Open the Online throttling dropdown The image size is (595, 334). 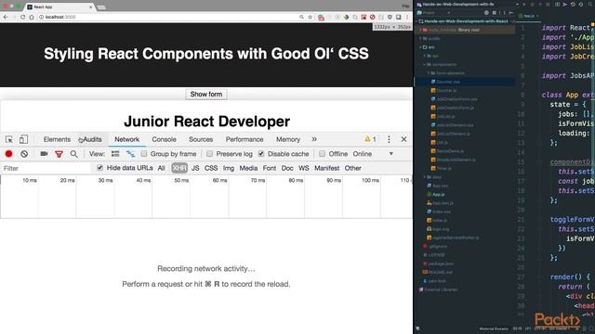(x=374, y=154)
